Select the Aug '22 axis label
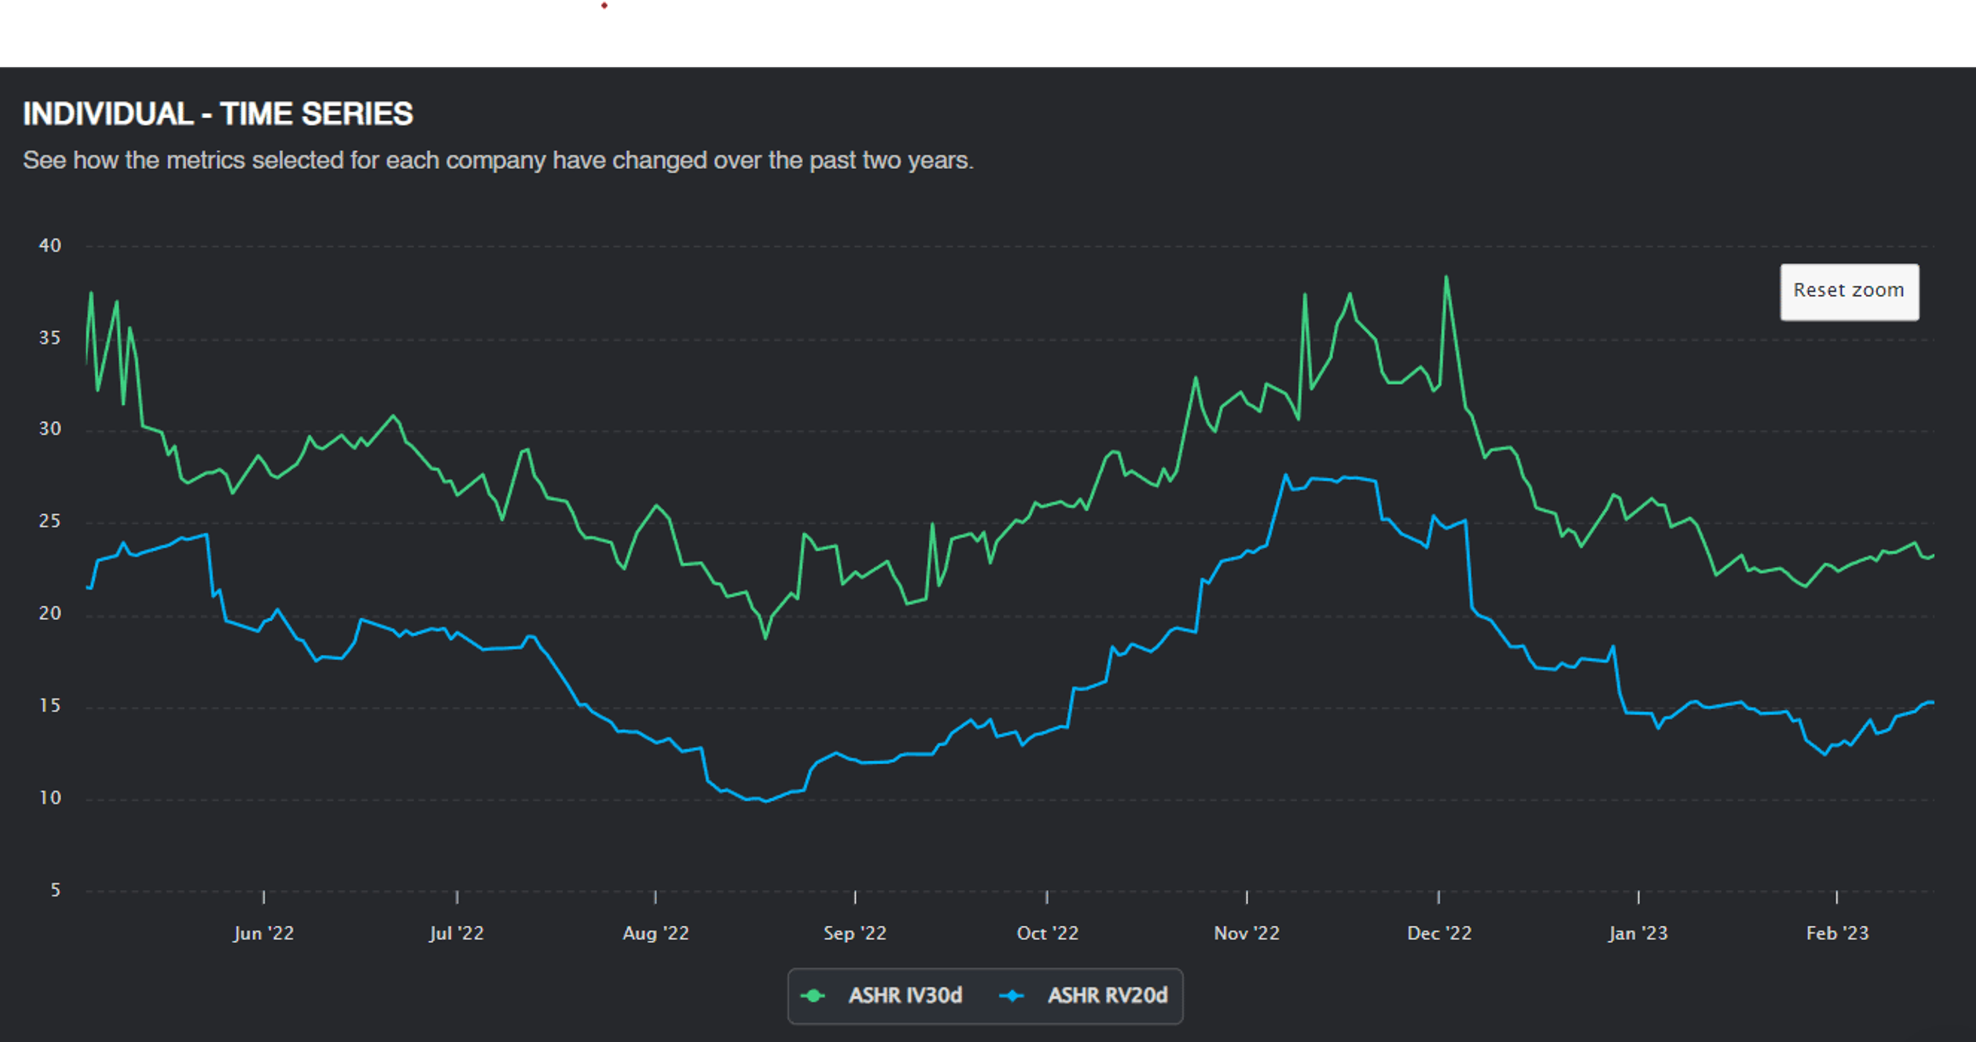Screen dimensions: 1976x1042 coord(655,933)
